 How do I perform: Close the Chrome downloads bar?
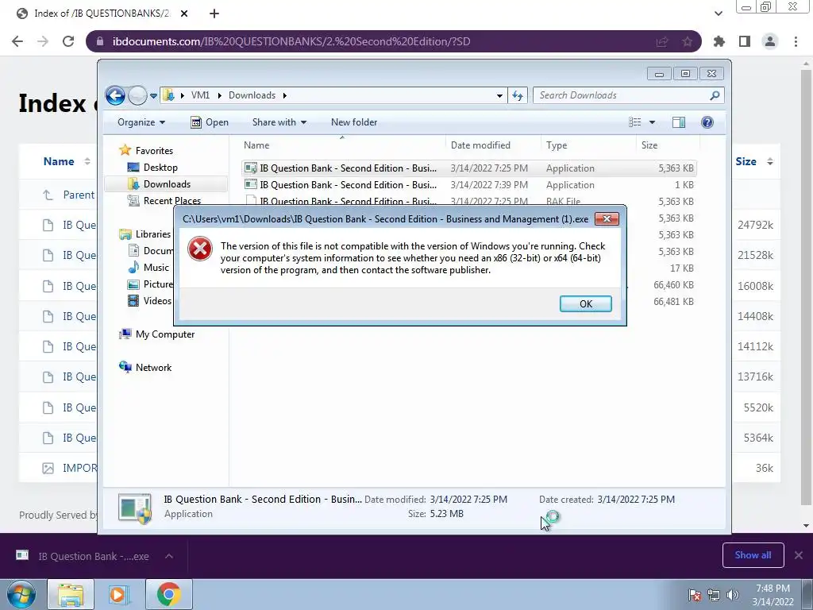pyautogui.click(x=799, y=555)
